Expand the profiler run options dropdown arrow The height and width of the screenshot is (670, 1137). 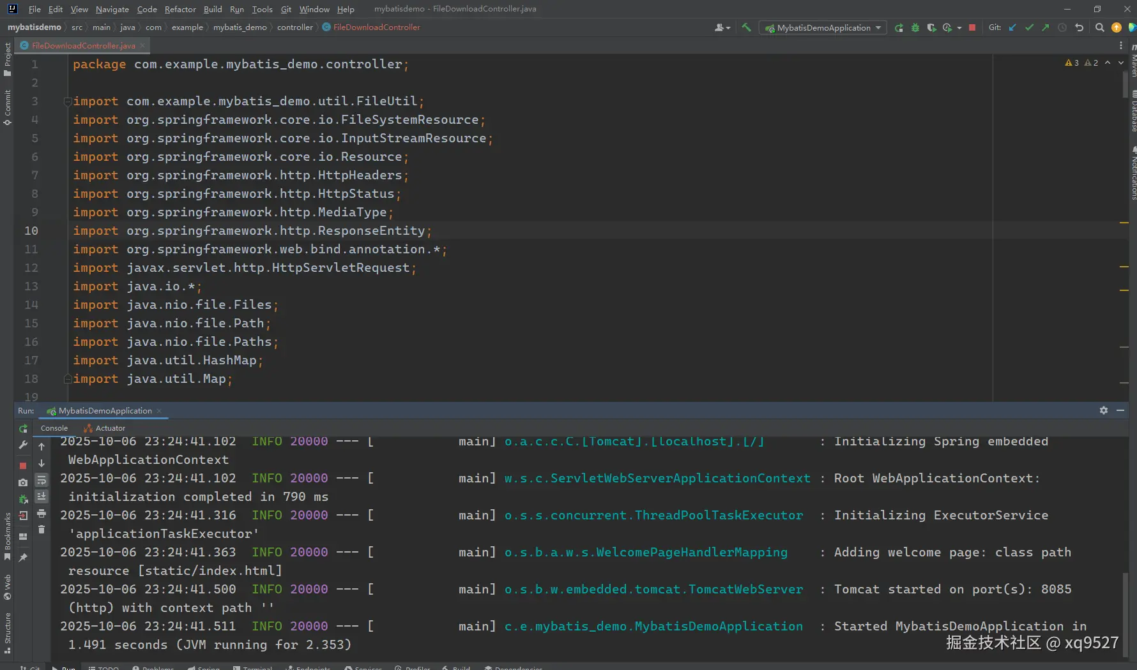pos(959,28)
